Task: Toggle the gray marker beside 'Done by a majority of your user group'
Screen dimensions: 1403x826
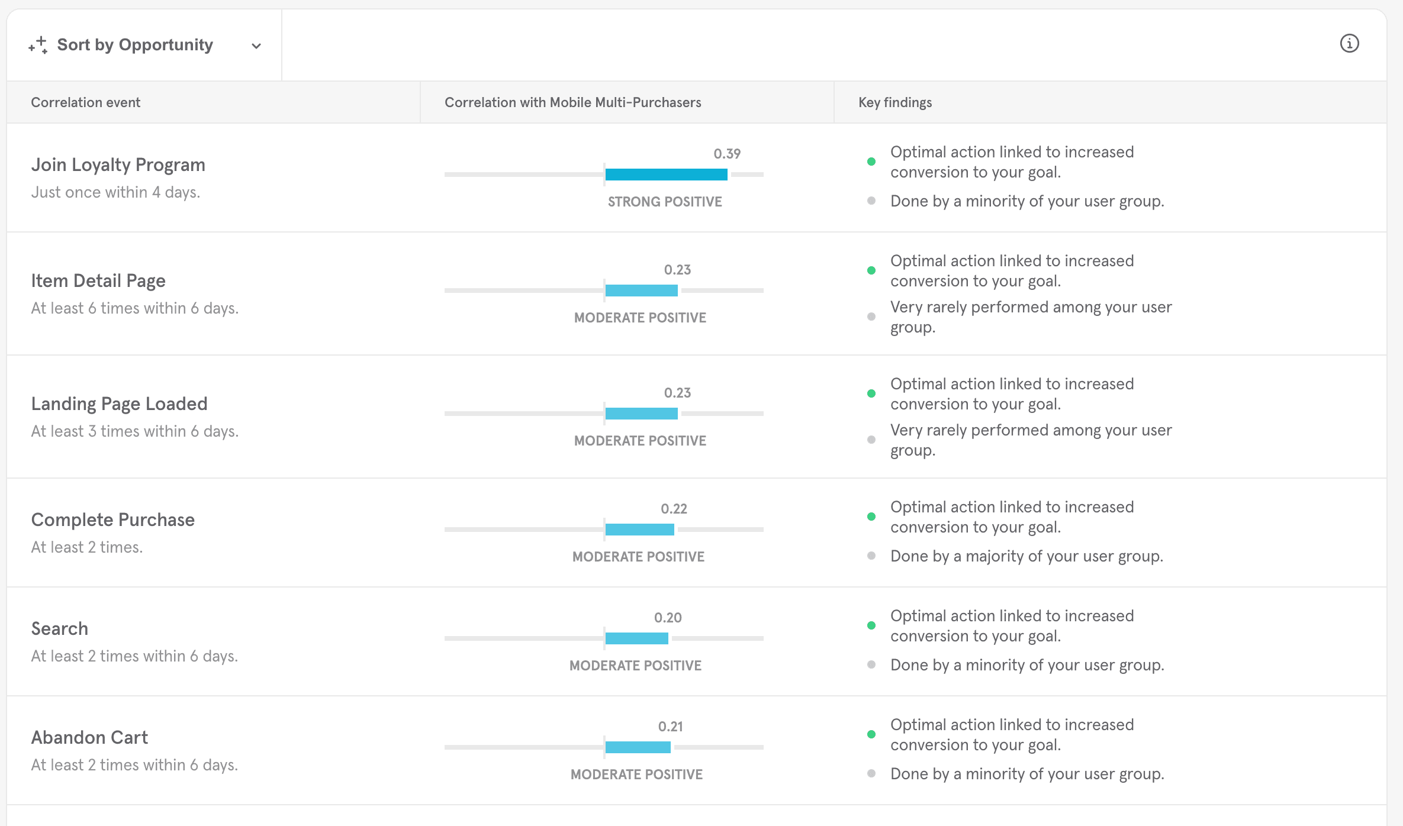Action: 871,556
